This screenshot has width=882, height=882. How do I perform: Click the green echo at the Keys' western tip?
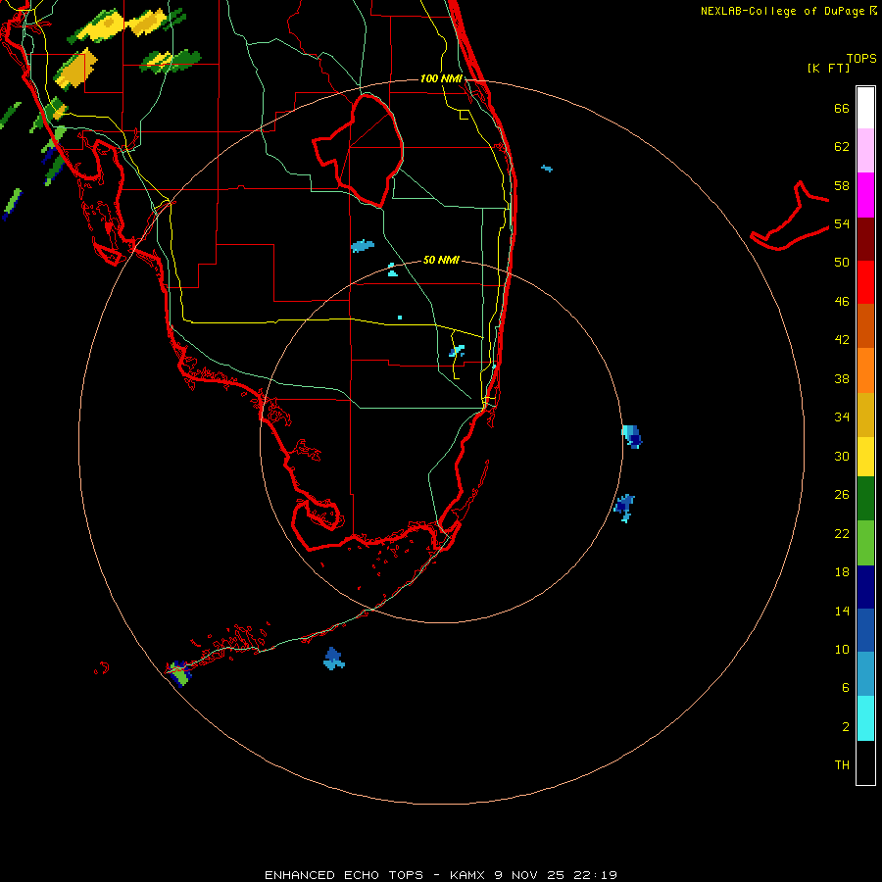click(x=179, y=672)
